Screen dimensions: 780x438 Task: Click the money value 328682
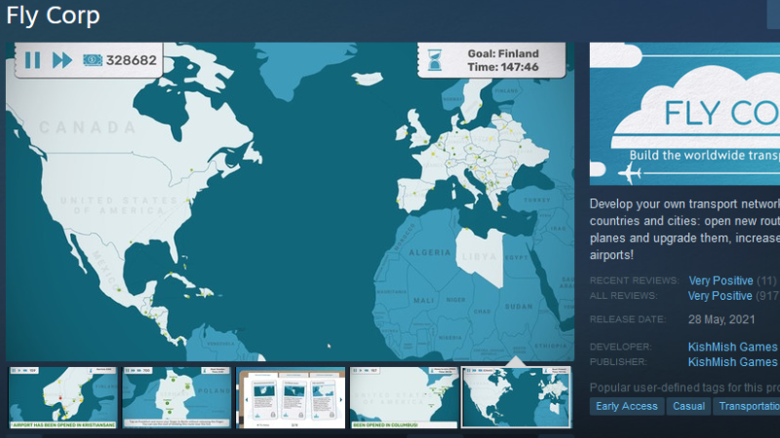[132, 60]
